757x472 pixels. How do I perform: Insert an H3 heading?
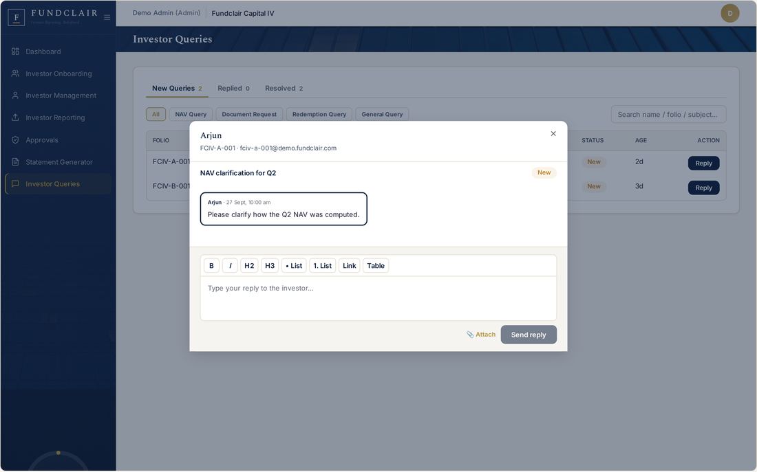270,266
